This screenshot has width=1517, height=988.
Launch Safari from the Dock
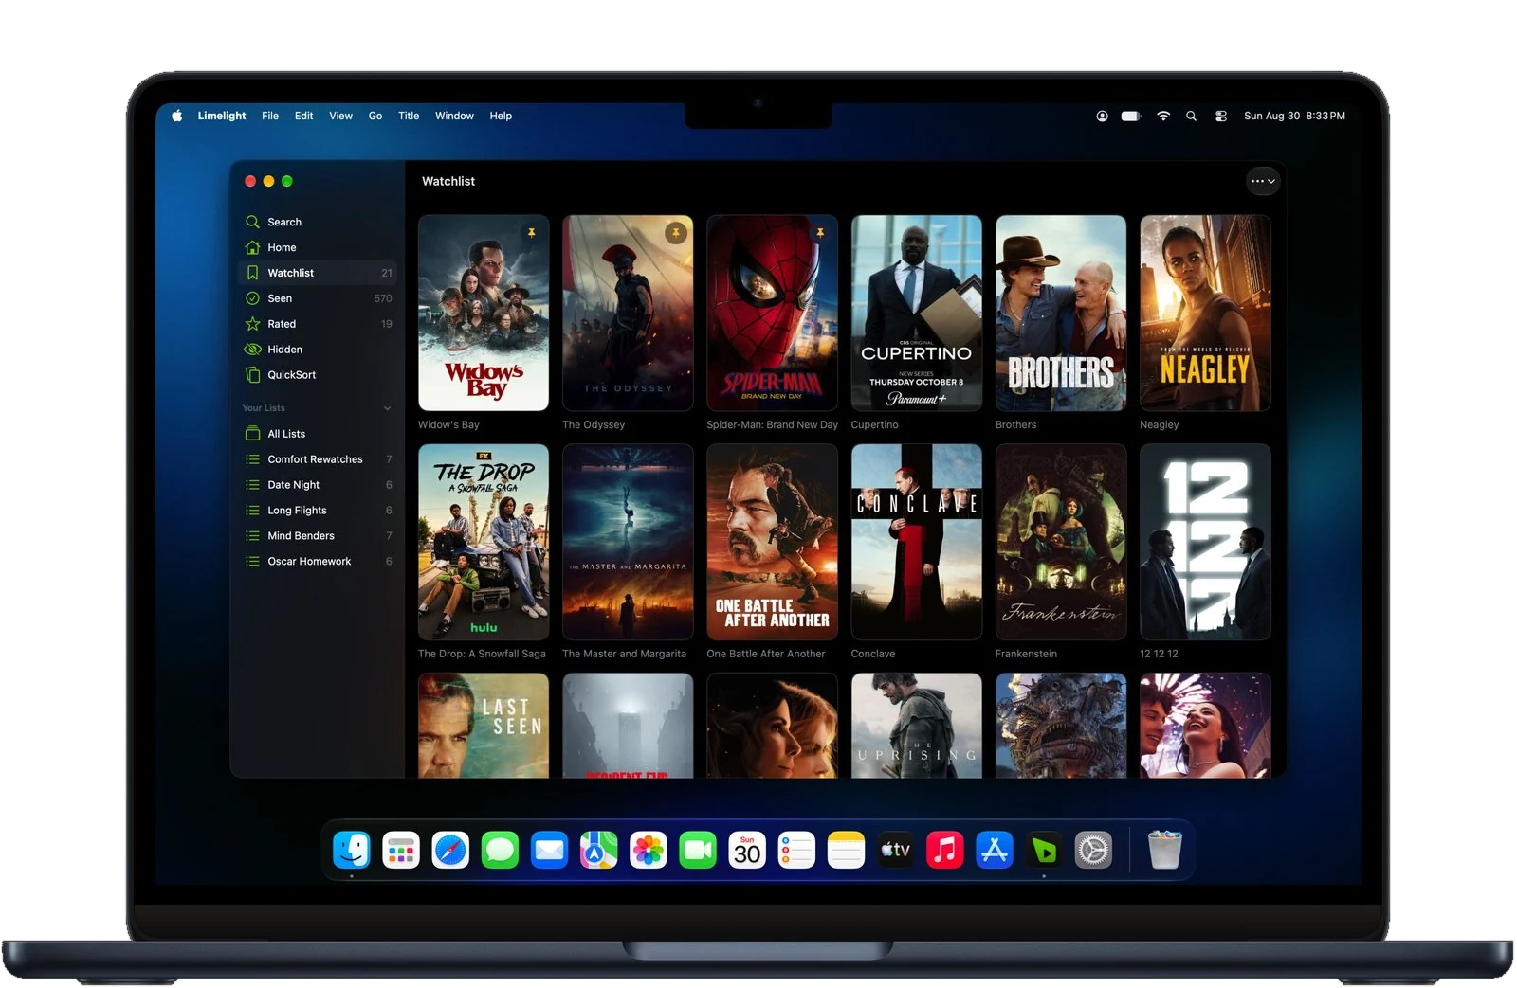[450, 850]
